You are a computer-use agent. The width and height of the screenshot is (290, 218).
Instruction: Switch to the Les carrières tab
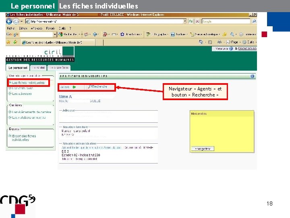pyautogui.click(x=59, y=68)
